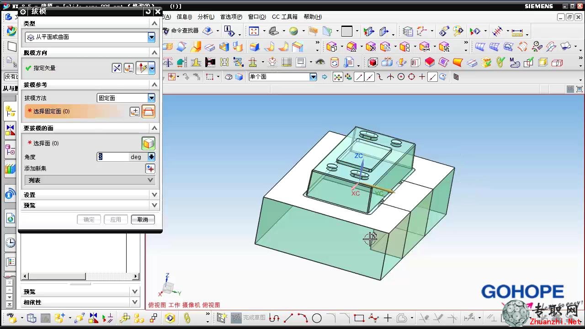585x329 pixels.
Task: Open the 角度 deg options arrow
Action: pos(151,157)
